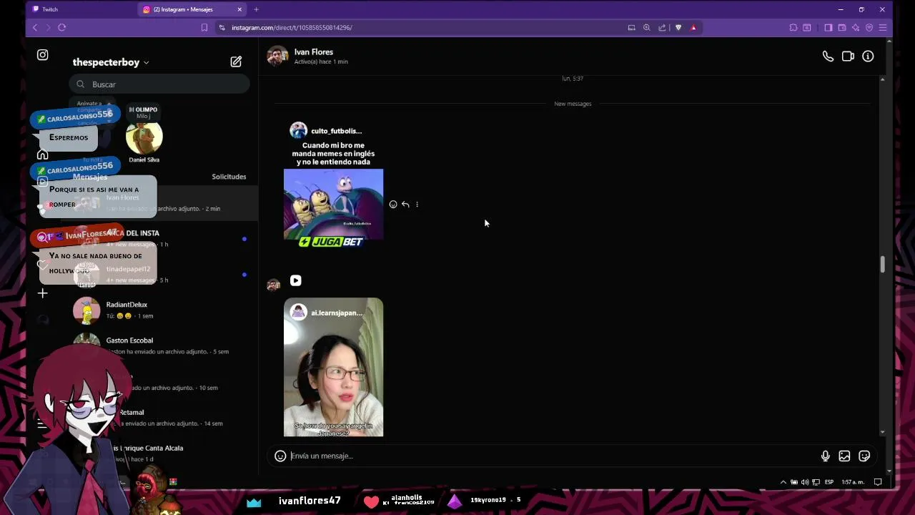Image resolution: width=915 pixels, height=515 pixels.
Task: Attach a photo using the image icon
Action: [x=844, y=456]
